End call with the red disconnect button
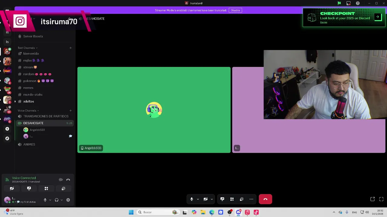The image size is (387, 217). (265, 199)
